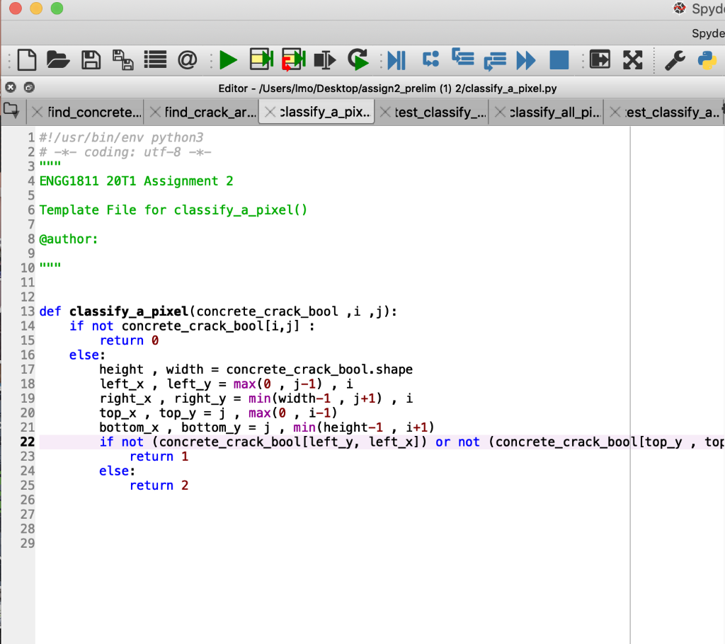Screen dimensions: 725x644
Task: Click the 'def classify_a_pixel' function name
Action: pyautogui.click(x=129, y=311)
